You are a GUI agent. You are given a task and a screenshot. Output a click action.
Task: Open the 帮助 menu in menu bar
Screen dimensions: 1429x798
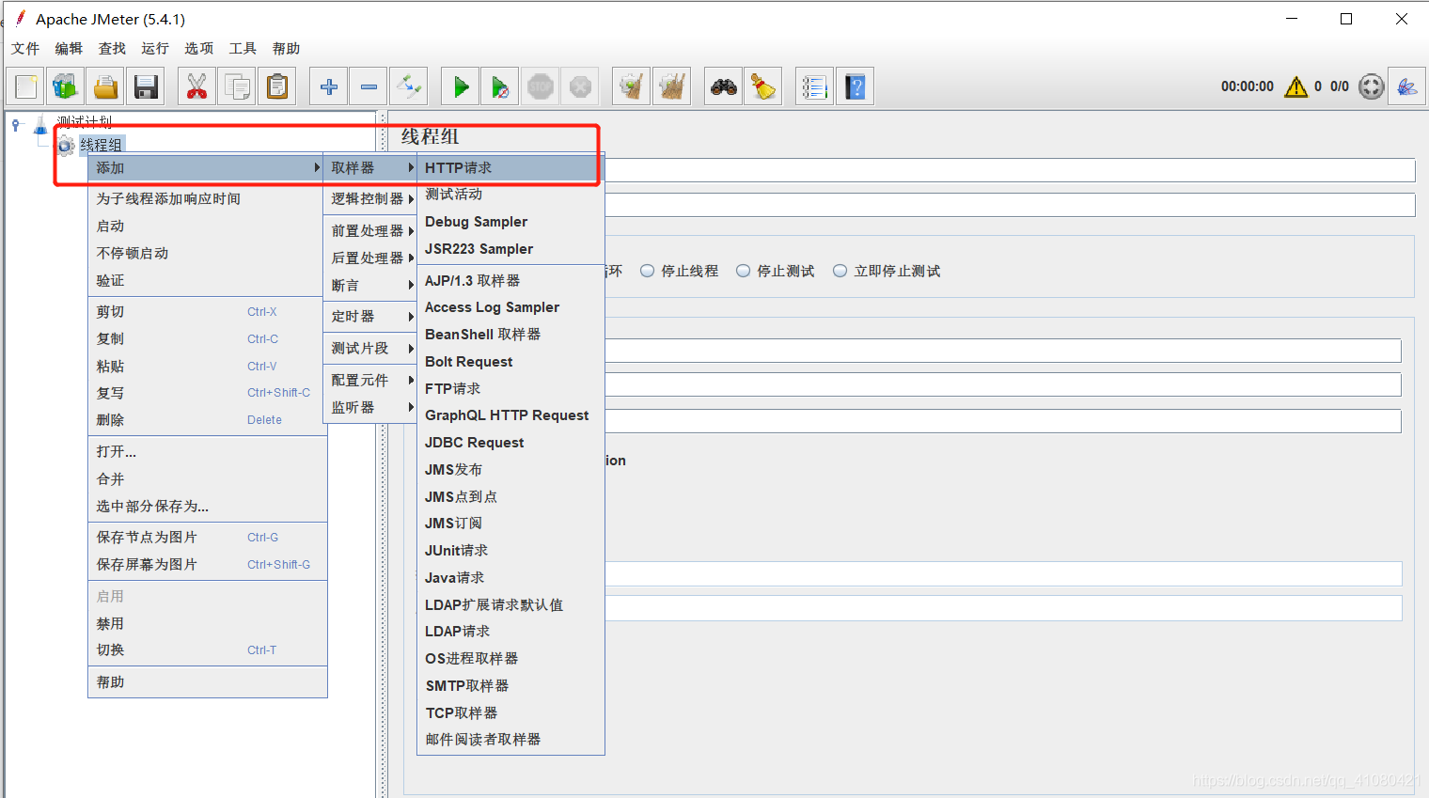(x=286, y=48)
